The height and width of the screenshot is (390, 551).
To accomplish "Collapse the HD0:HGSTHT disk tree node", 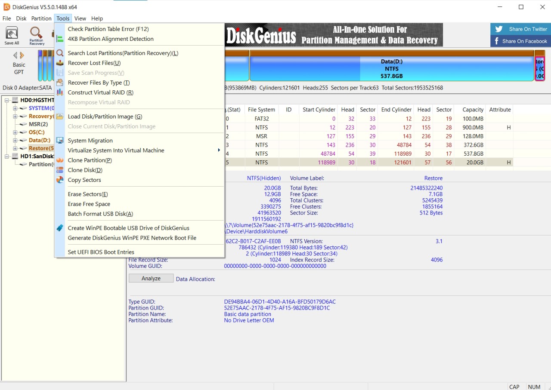I will (x=7, y=100).
